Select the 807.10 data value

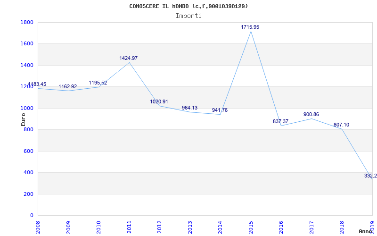coord(341,125)
